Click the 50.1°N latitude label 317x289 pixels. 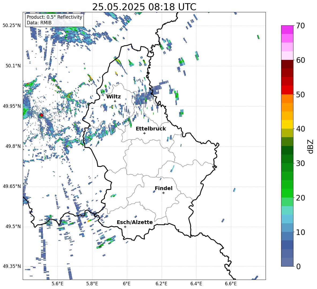pyautogui.click(x=13, y=66)
